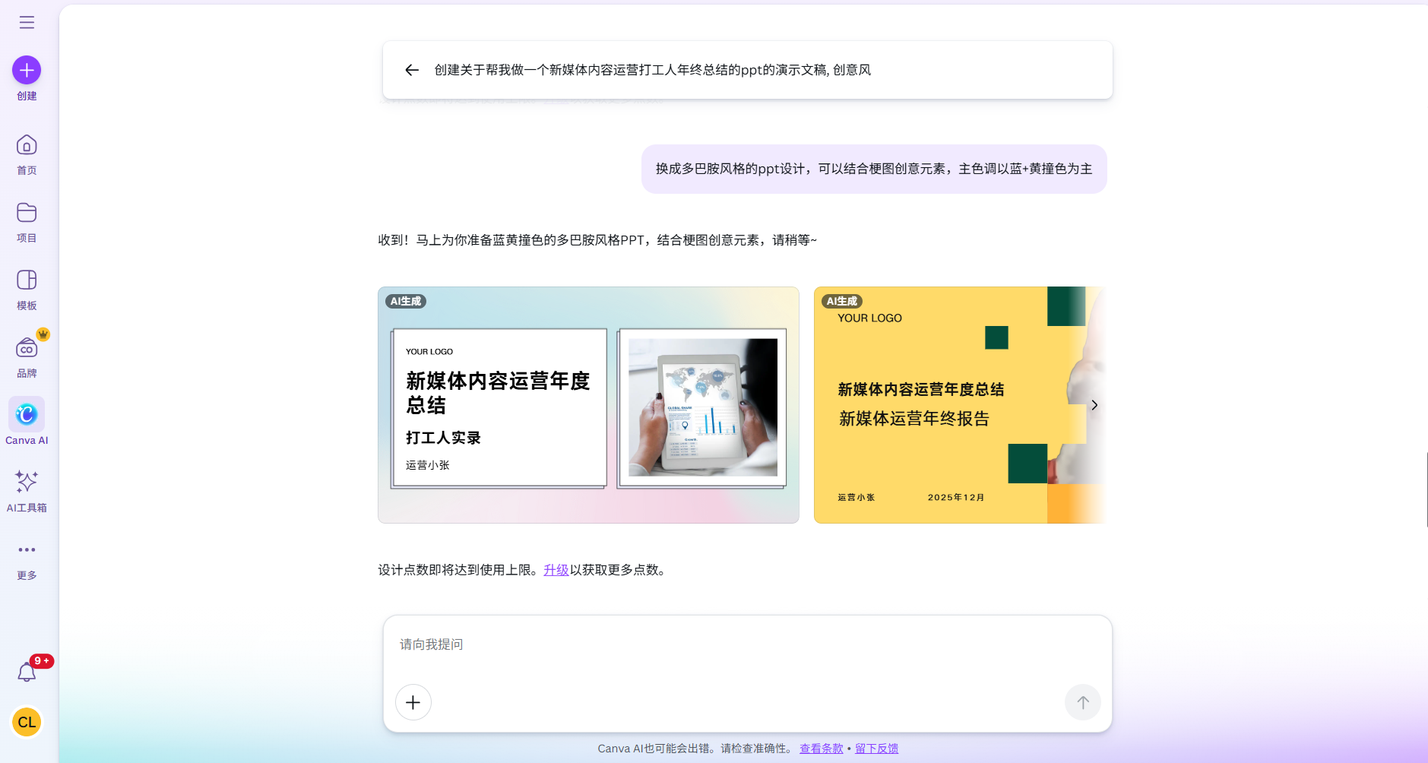Open the 创建 (Create) button in sidebar
Image resolution: width=1428 pixels, height=763 pixels.
click(27, 70)
